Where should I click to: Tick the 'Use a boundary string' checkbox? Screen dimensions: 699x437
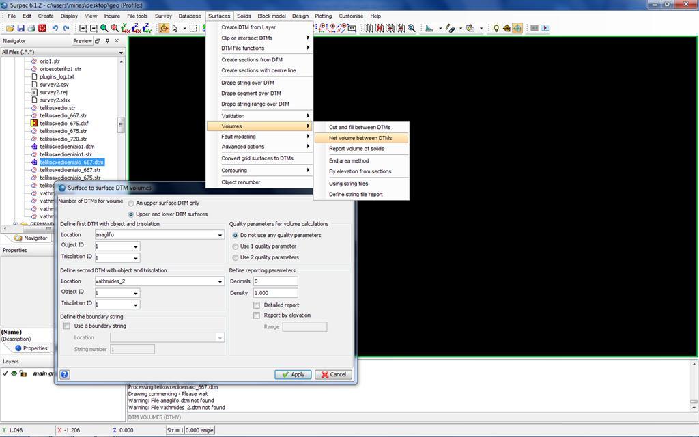pyautogui.click(x=67, y=326)
